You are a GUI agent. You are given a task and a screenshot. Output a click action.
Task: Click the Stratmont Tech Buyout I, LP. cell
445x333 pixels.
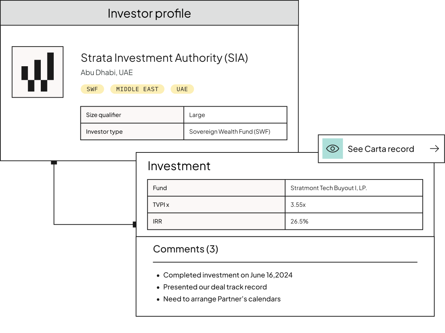pos(354,188)
